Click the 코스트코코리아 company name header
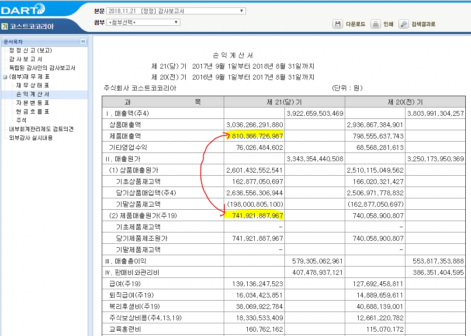Screen dimensions: 471x336 (32, 26)
